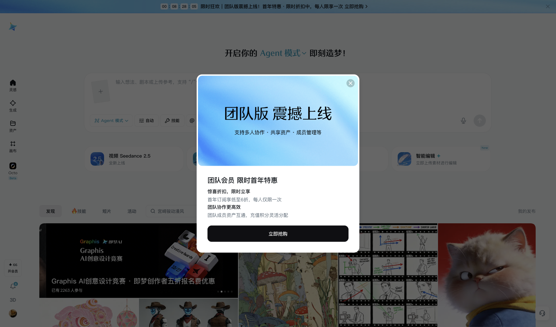This screenshot has height=327, width=556.
Task: Open the cowboy robots thumbnail
Action: (x=188, y=313)
